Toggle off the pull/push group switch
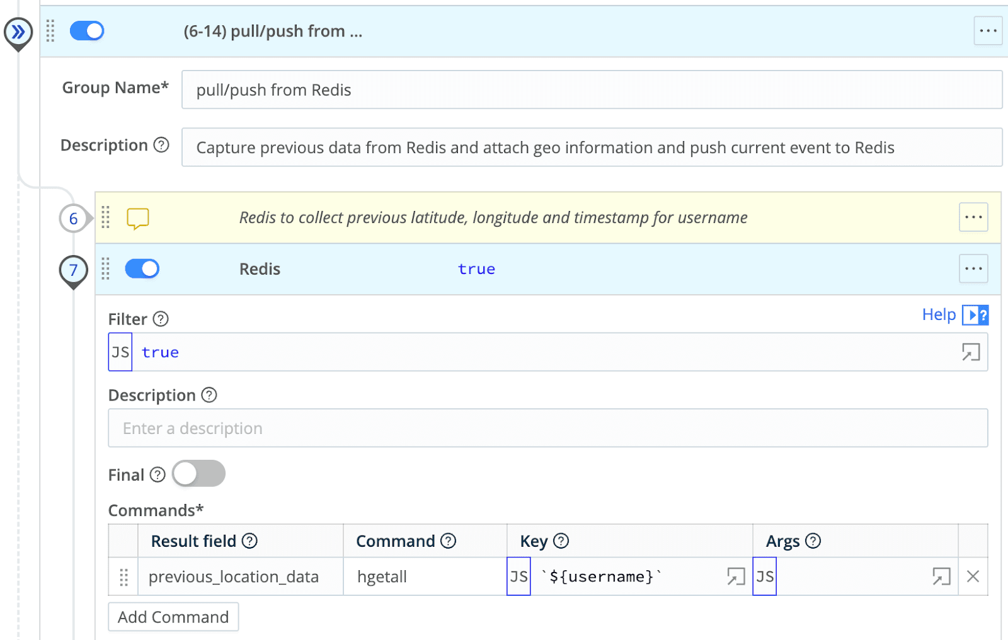 pyautogui.click(x=87, y=31)
